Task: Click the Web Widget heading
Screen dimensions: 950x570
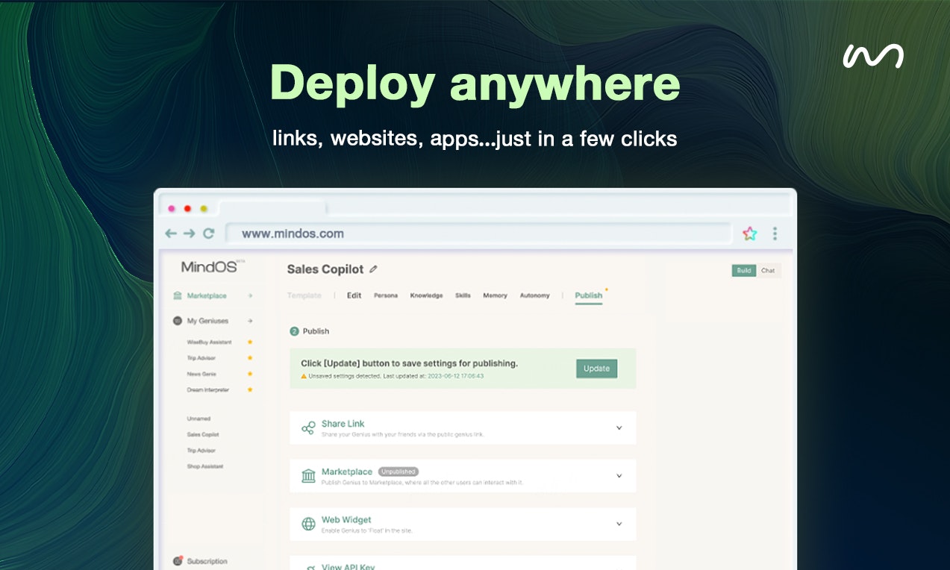Action: click(x=346, y=520)
